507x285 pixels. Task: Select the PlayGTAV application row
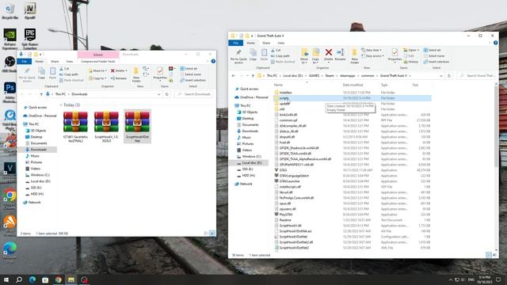pyautogui.click(x=353, y=215)
